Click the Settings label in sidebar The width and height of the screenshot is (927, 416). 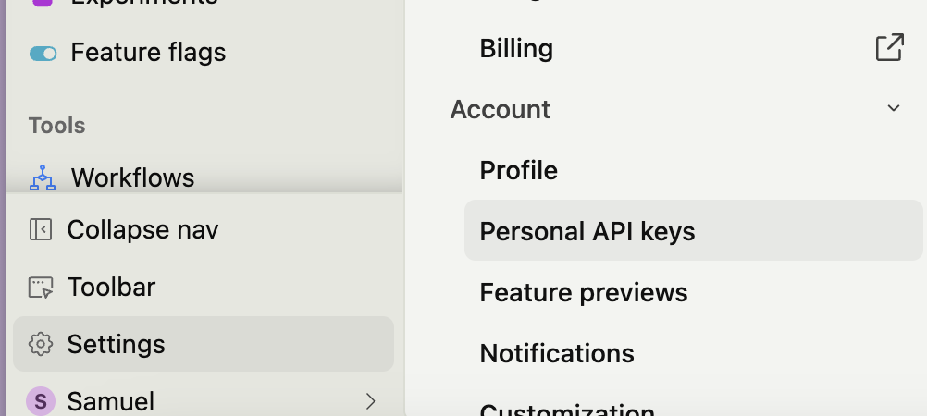click(116, 345)
